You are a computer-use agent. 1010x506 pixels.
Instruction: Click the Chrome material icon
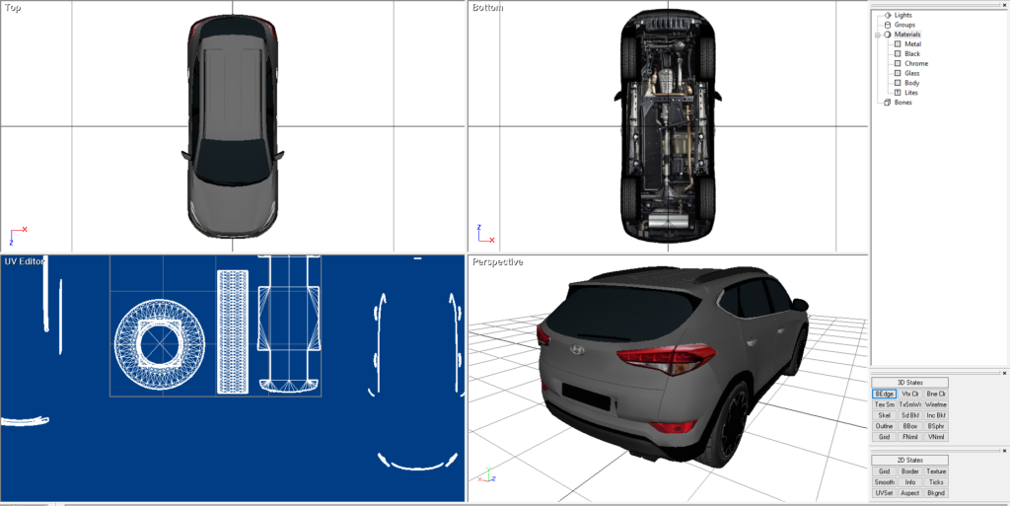tap(897, 63)
